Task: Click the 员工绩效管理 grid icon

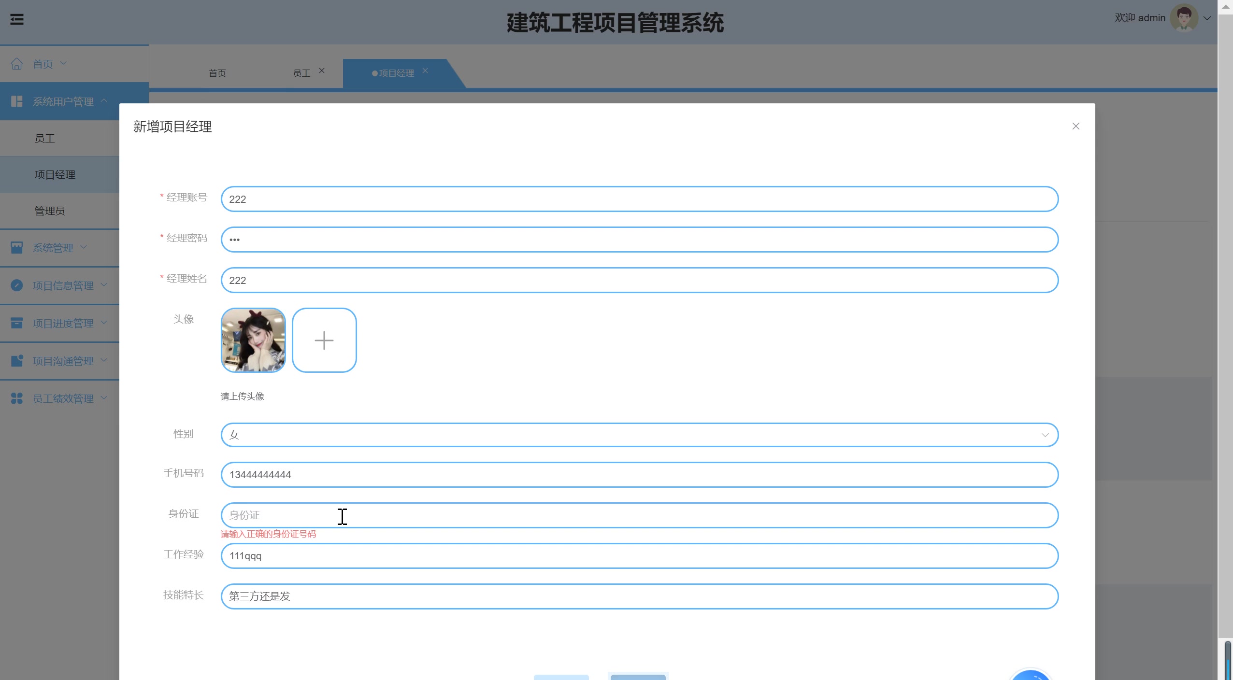Action: tap(17, 398)
